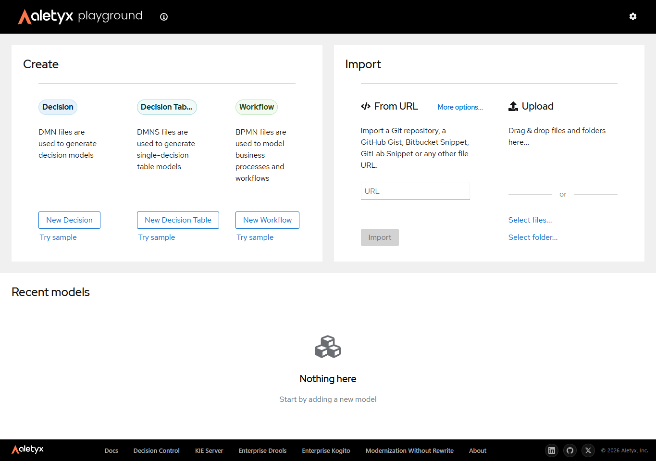Click the cubes icon above Nothing here
The image size is (656, 461).
328,347
